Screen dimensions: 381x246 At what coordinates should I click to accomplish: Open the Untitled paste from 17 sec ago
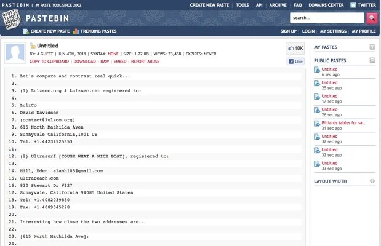click(x=329, y=96)
